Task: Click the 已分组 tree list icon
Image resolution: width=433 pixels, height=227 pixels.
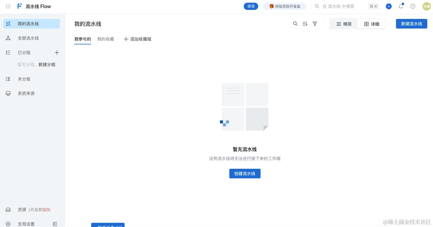Action: [x=8, y=53]
